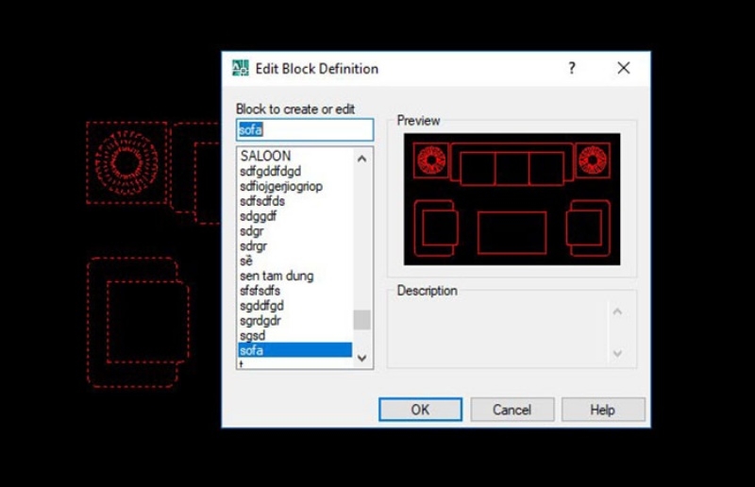This screenshot has height=487, width=755.
Task: Click the Description scroll up arrow
Action: click(x=618, y=311)
